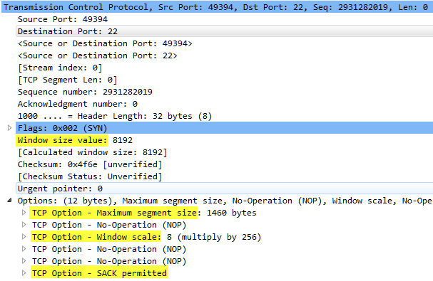Select Sequence number: 2931282019 row

(85, 92)
